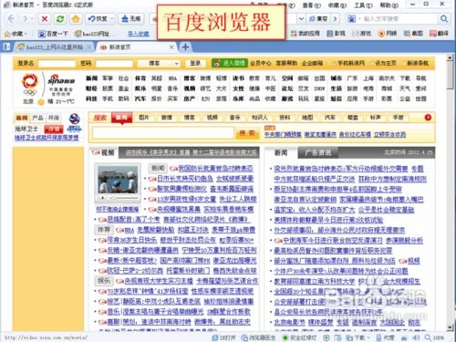The width and height of the screenshot is (456, 342).
Task: Click the 截图 screenshot tool icon
Action: (414, 34)
